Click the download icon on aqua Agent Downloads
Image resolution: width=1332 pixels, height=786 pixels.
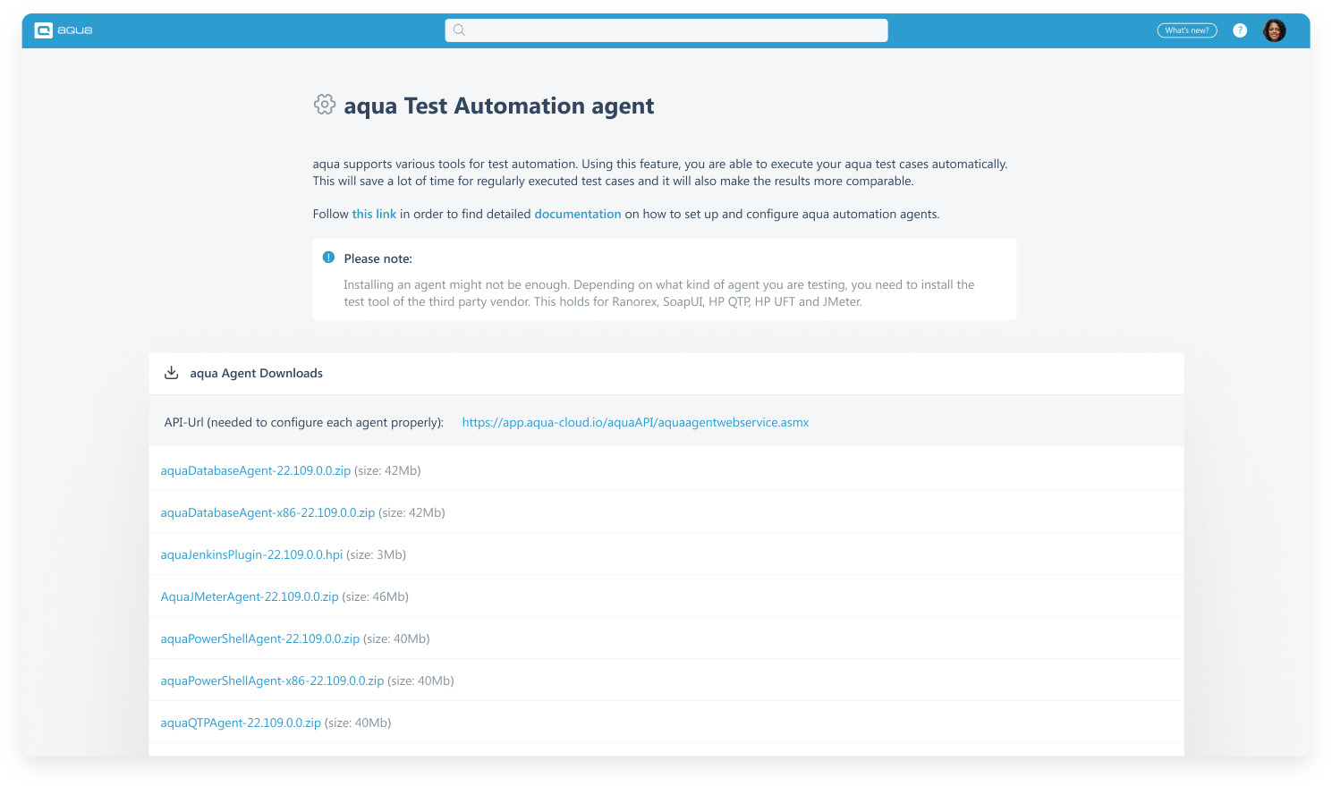tap(171, 373)
